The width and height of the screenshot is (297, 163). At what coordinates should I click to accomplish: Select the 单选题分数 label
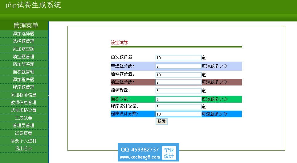122,66
